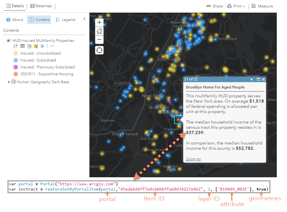Click the Human Geography Dark Base globe icon
This screenshot has width=287, height=212.
point(13,82)
